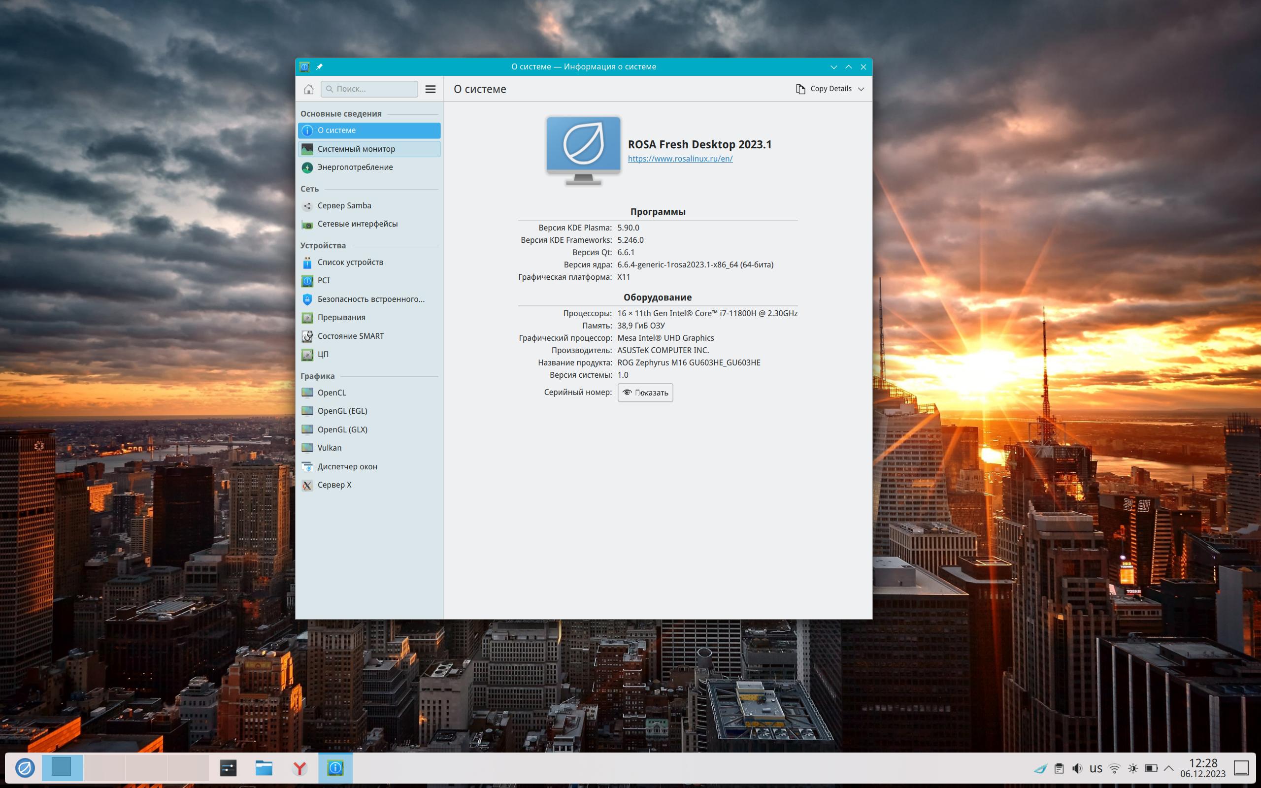The width and height of the screenshot is (1261, 788).
Task: Expand the Copy Details dropdown arrow
Action: [x=862, y=89]
